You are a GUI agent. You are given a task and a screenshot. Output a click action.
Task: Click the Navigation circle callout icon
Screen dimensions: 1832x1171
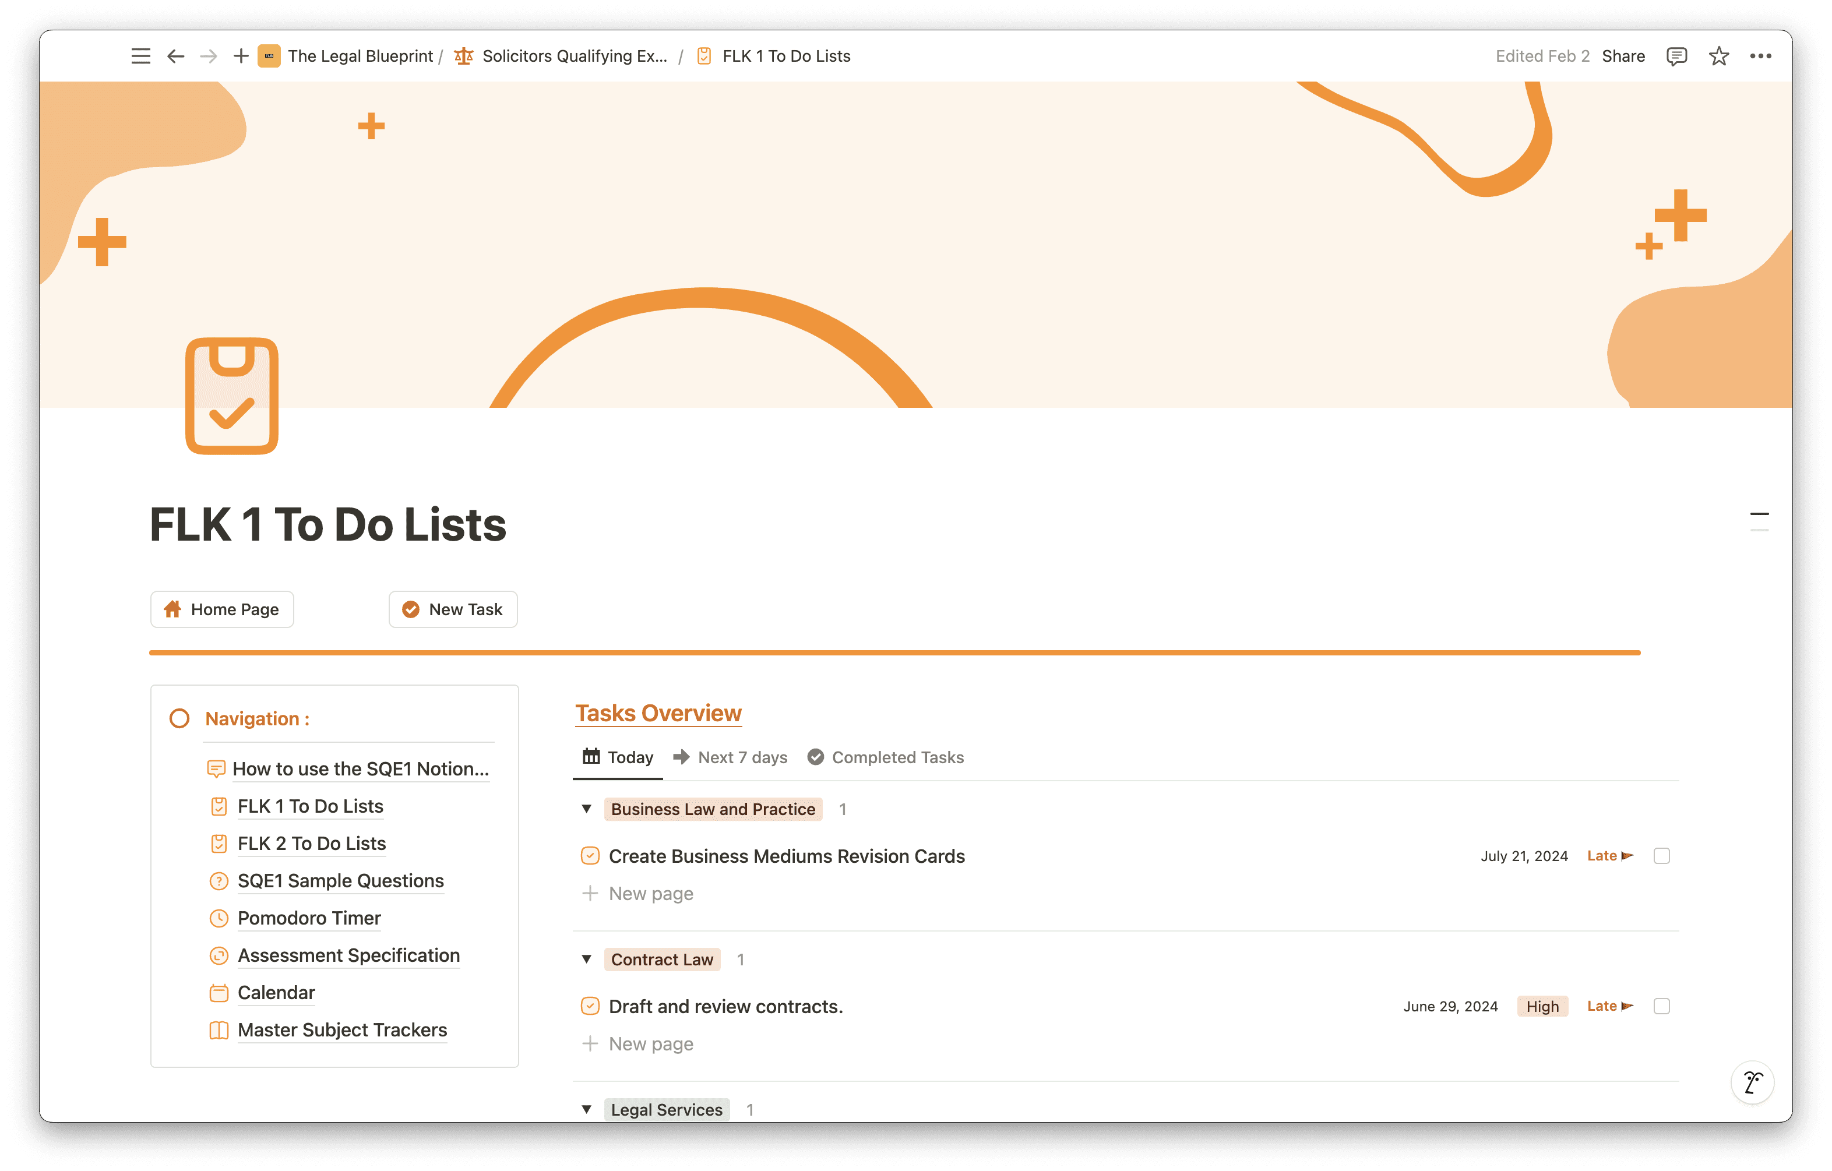tap(179, 718)
